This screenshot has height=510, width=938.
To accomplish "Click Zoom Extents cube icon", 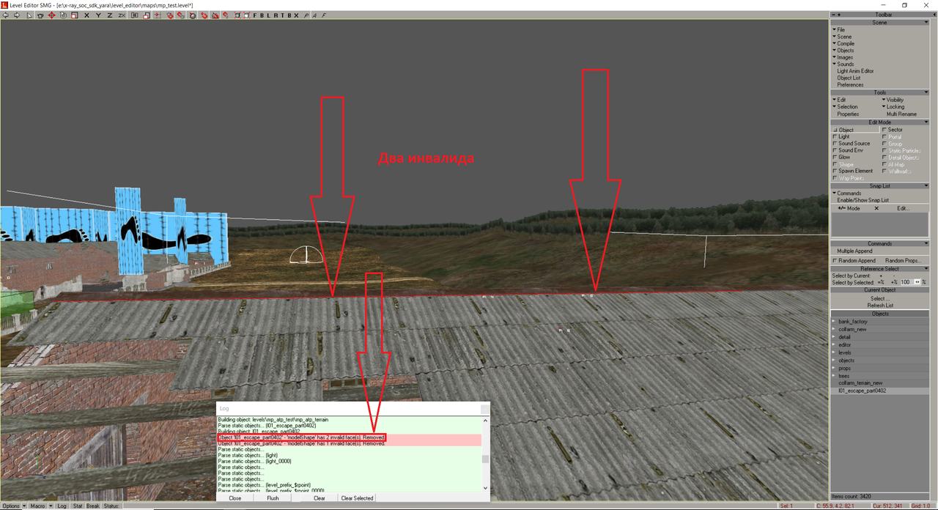I will (x=237, y=15).
